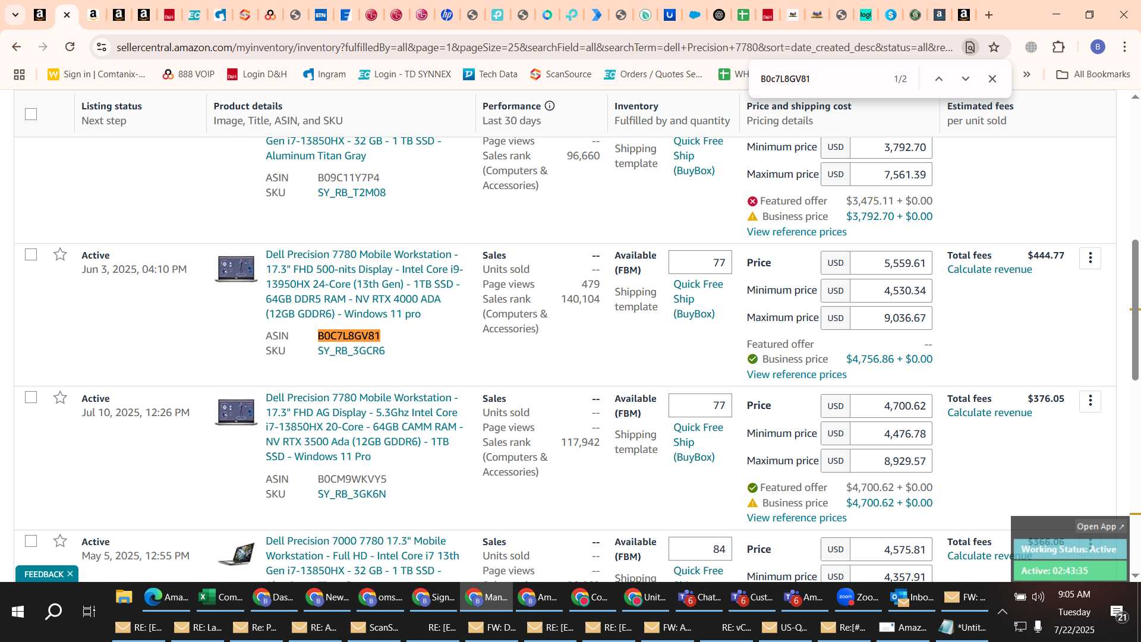1141x642 pixels.
Task: Open File Explorer from the taskbar
Action: 124,597
